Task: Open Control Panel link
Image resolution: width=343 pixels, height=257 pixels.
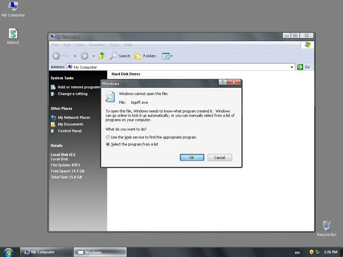Action: click(x=70, y=131)
